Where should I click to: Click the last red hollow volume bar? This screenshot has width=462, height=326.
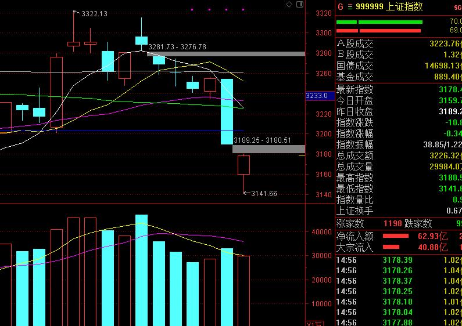click(243, 291)
